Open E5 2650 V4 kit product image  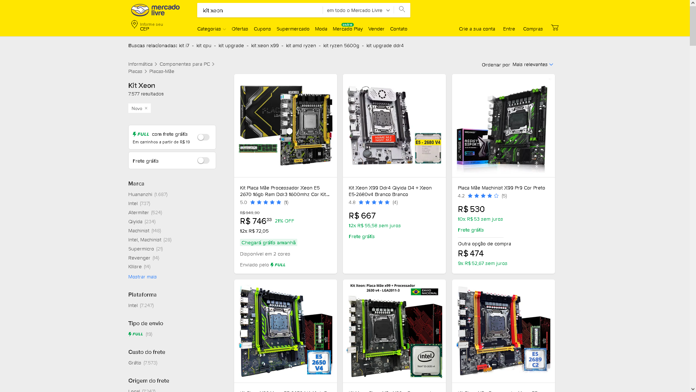tap(286, 331)
